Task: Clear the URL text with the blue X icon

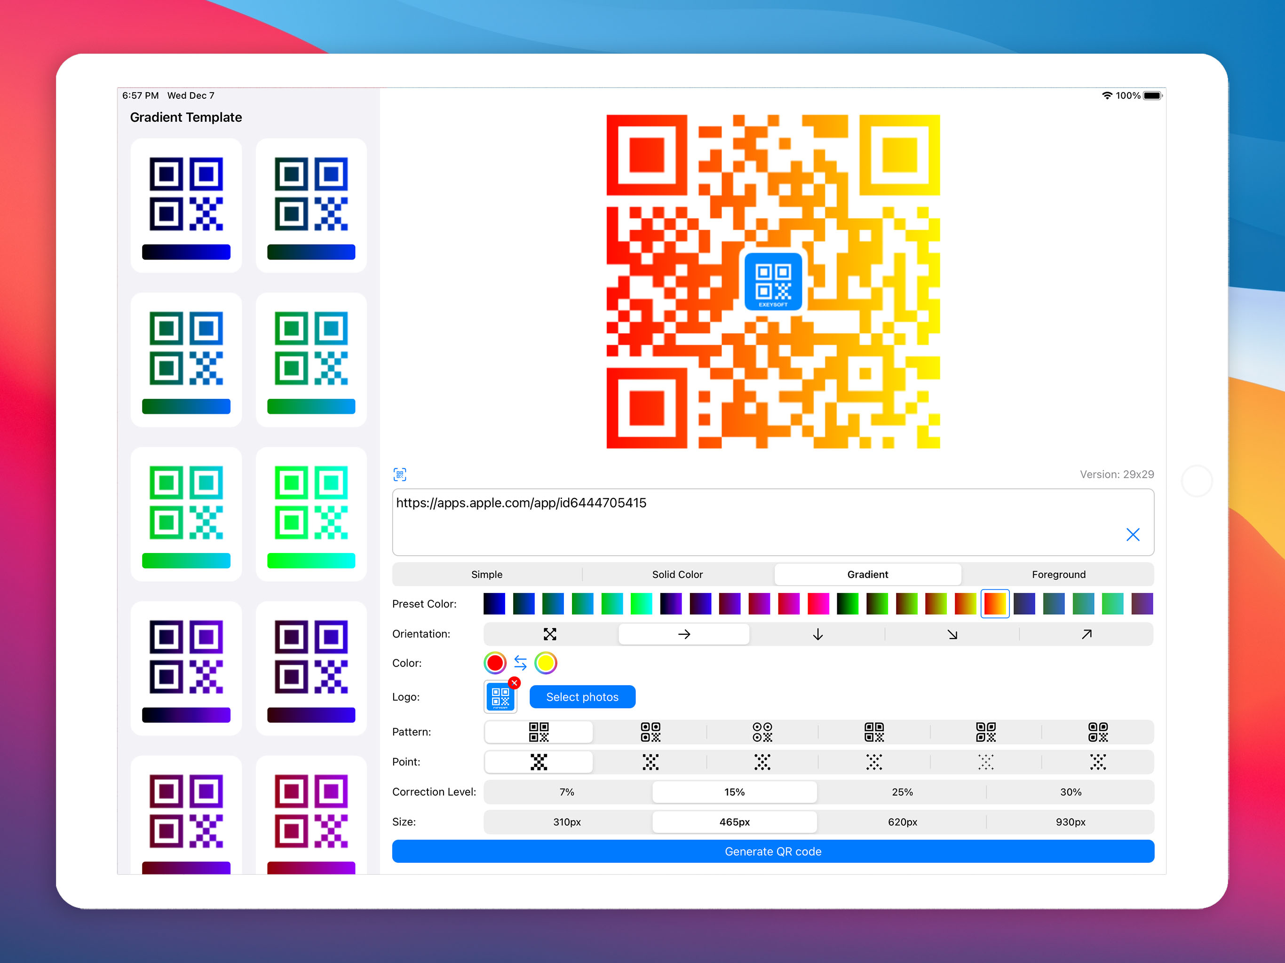Action: pos(1133,534)
